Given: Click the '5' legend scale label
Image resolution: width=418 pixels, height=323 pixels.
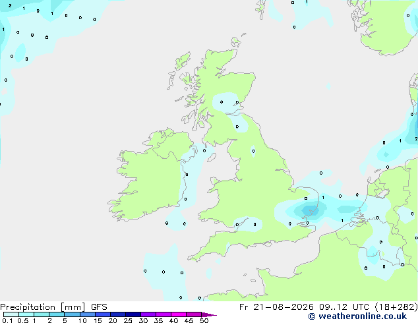Looking at the screenshot, I should (x=65, y=320).
